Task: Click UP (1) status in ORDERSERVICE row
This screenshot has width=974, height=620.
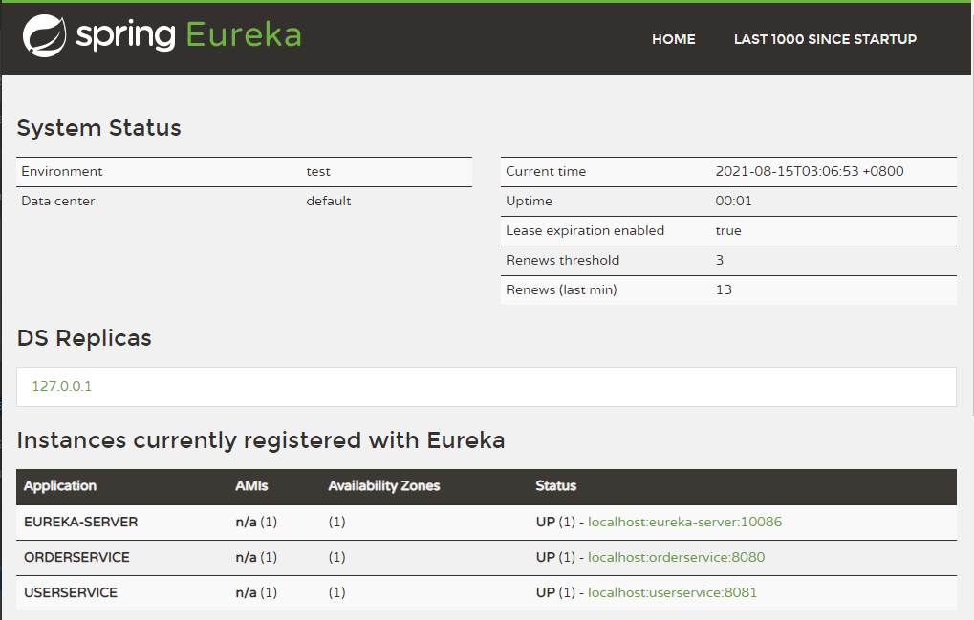Action: click(x=555, y=557)
